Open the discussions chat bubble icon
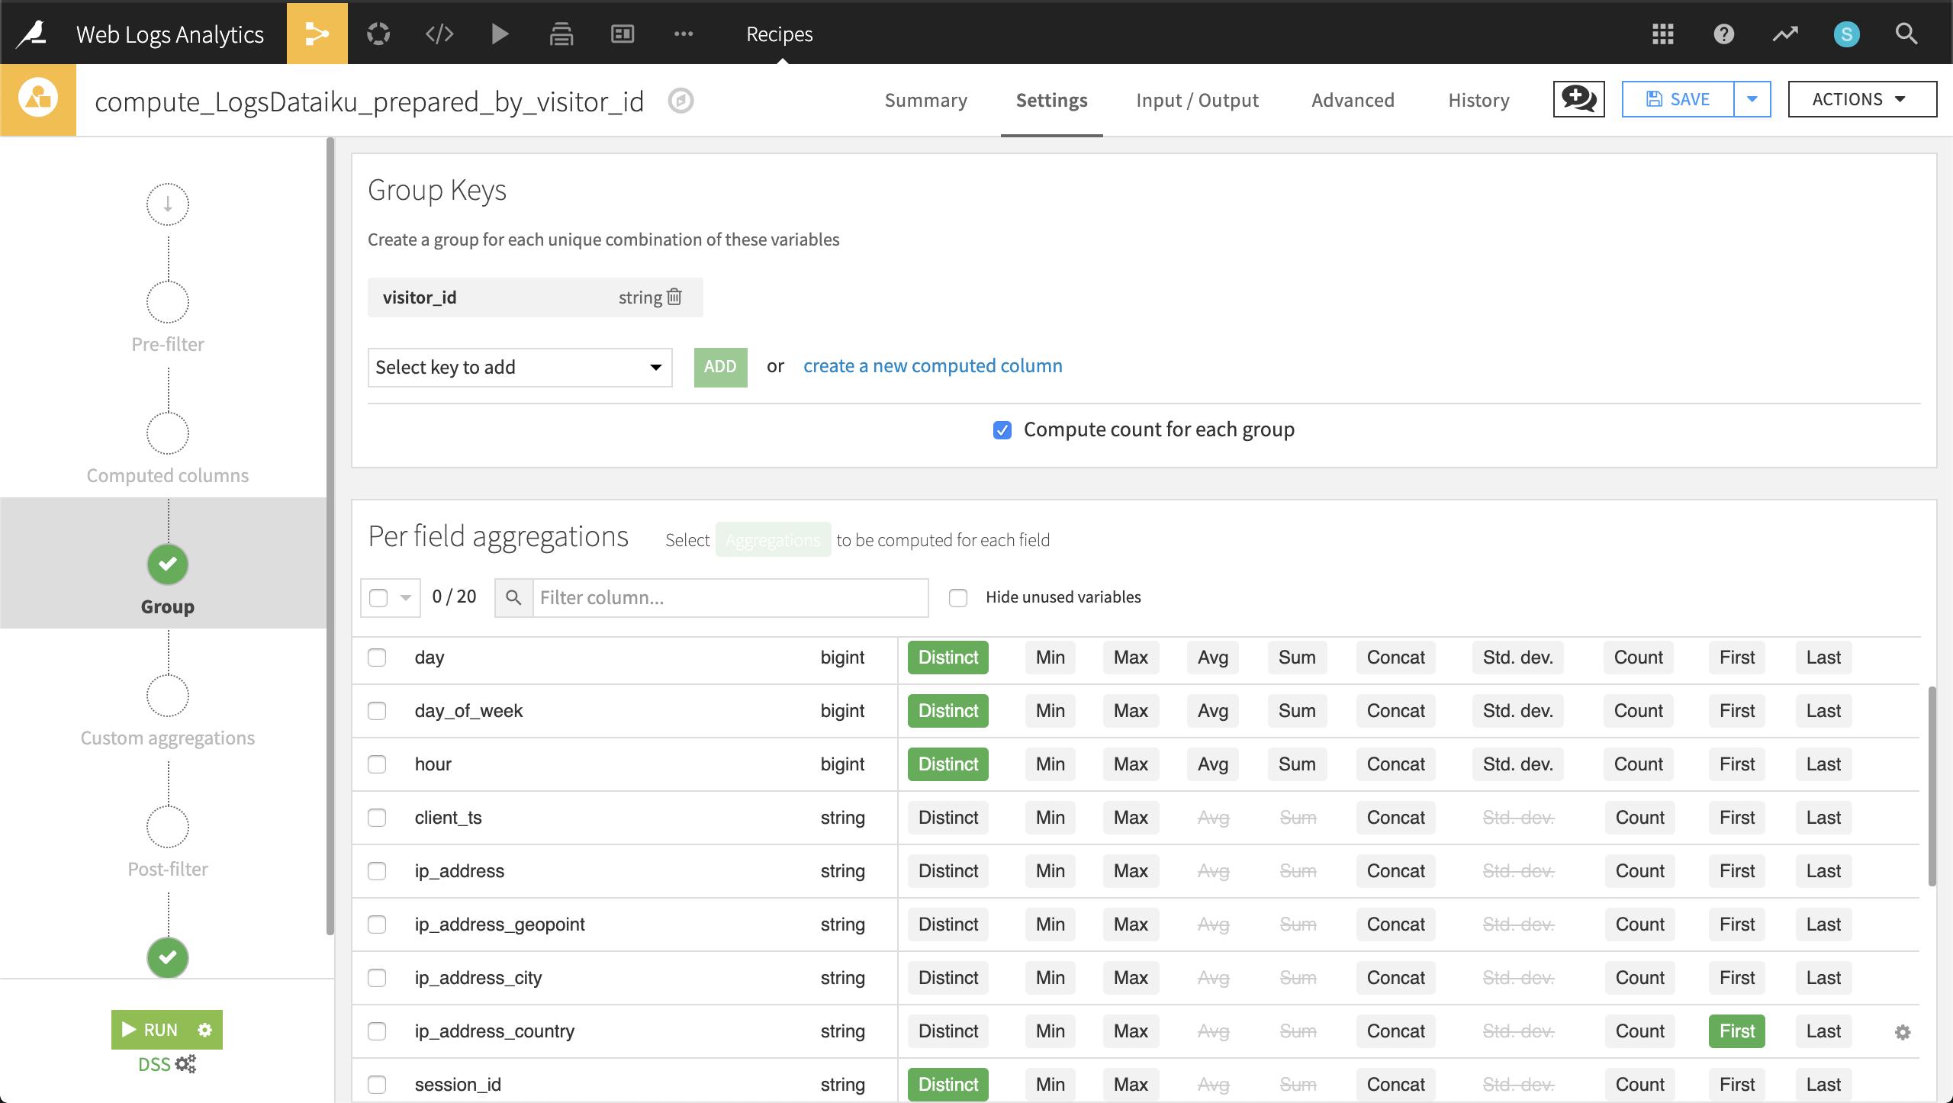 tap(1578, 99)
